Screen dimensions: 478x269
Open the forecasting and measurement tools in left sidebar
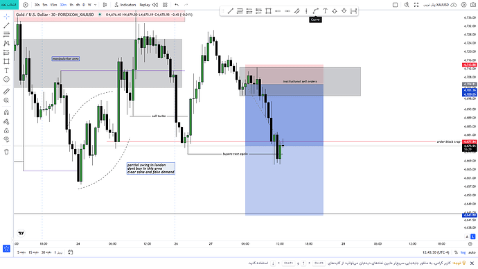coord(6,53)
